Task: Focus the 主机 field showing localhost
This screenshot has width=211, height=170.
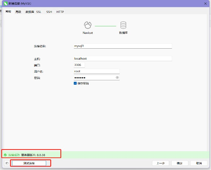Action: click(122, 58)
